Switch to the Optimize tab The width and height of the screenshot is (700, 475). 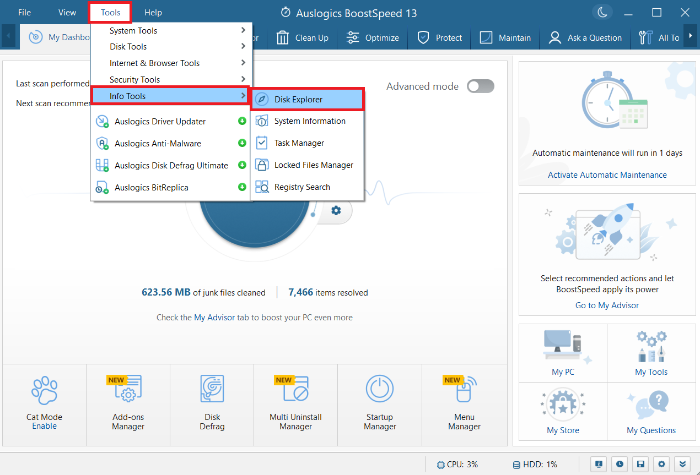[373, 37]
